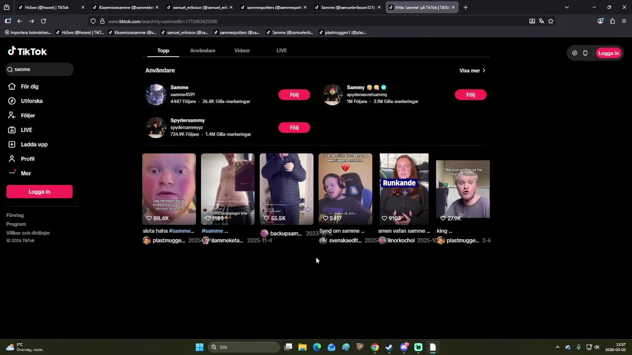Expand more users via Visa mer
Viewport: 632px width, 355px height.
click(473, 71)
